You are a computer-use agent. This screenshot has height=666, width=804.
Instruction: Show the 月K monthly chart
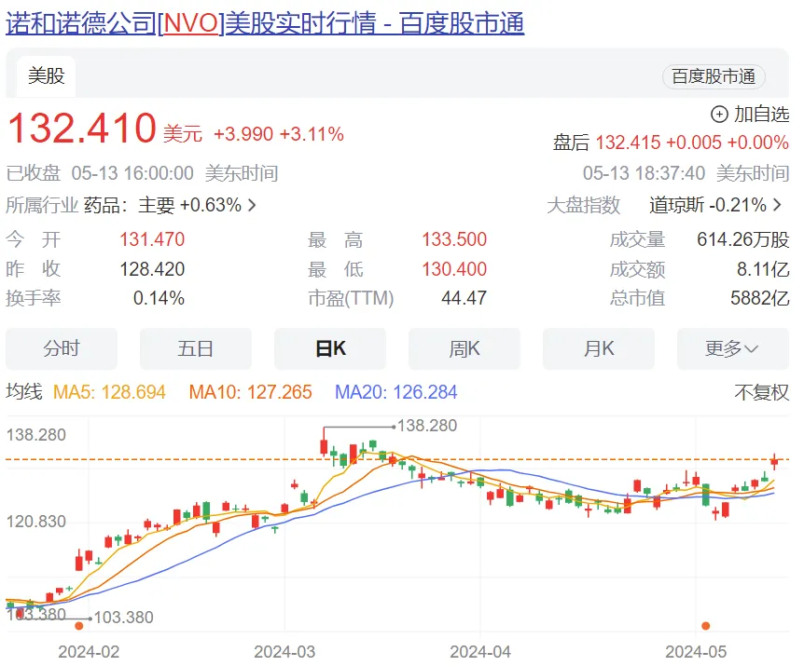tap(599, 349)
